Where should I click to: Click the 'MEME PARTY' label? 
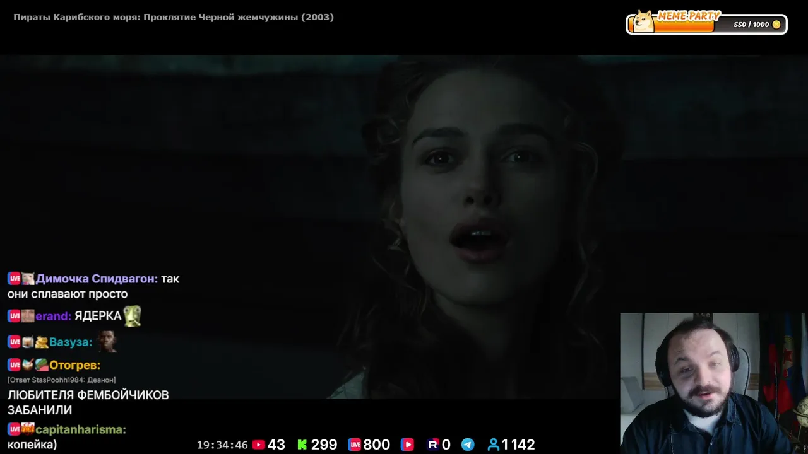(689, 16)
